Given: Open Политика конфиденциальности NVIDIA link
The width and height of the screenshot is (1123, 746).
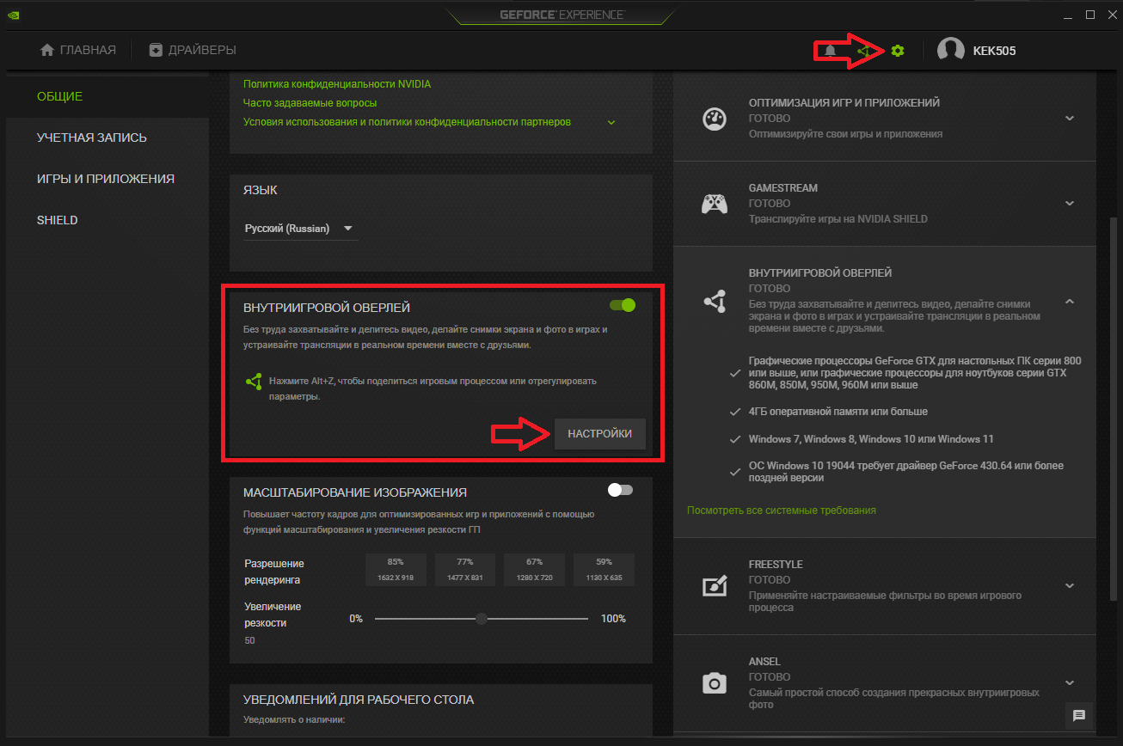Looking at the screenshot, I should [337, 84].
